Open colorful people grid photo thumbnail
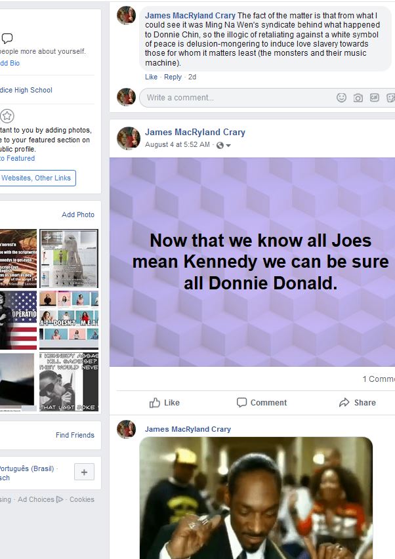The width and height of the screenshot is (395, 559). pyautogui.click(x=69, y=320)
